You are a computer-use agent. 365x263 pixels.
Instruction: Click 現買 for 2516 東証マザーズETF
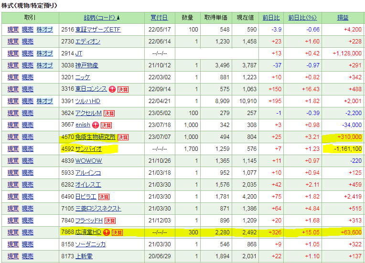click(x=13, y=30)
